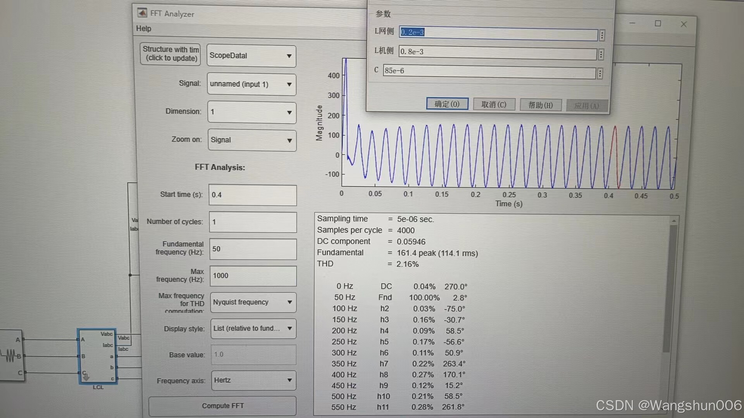Image resolution: width=744 pixels, height=418 pixels.
Task: Click the MATLAB icon in FFT Analyzer title
Action: point(142,13)
